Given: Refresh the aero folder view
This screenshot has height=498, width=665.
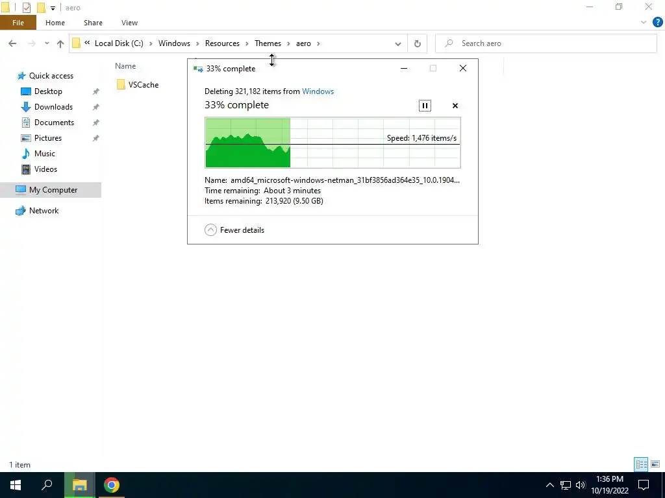Looking at the screenshot, I should tap(418, 43).
